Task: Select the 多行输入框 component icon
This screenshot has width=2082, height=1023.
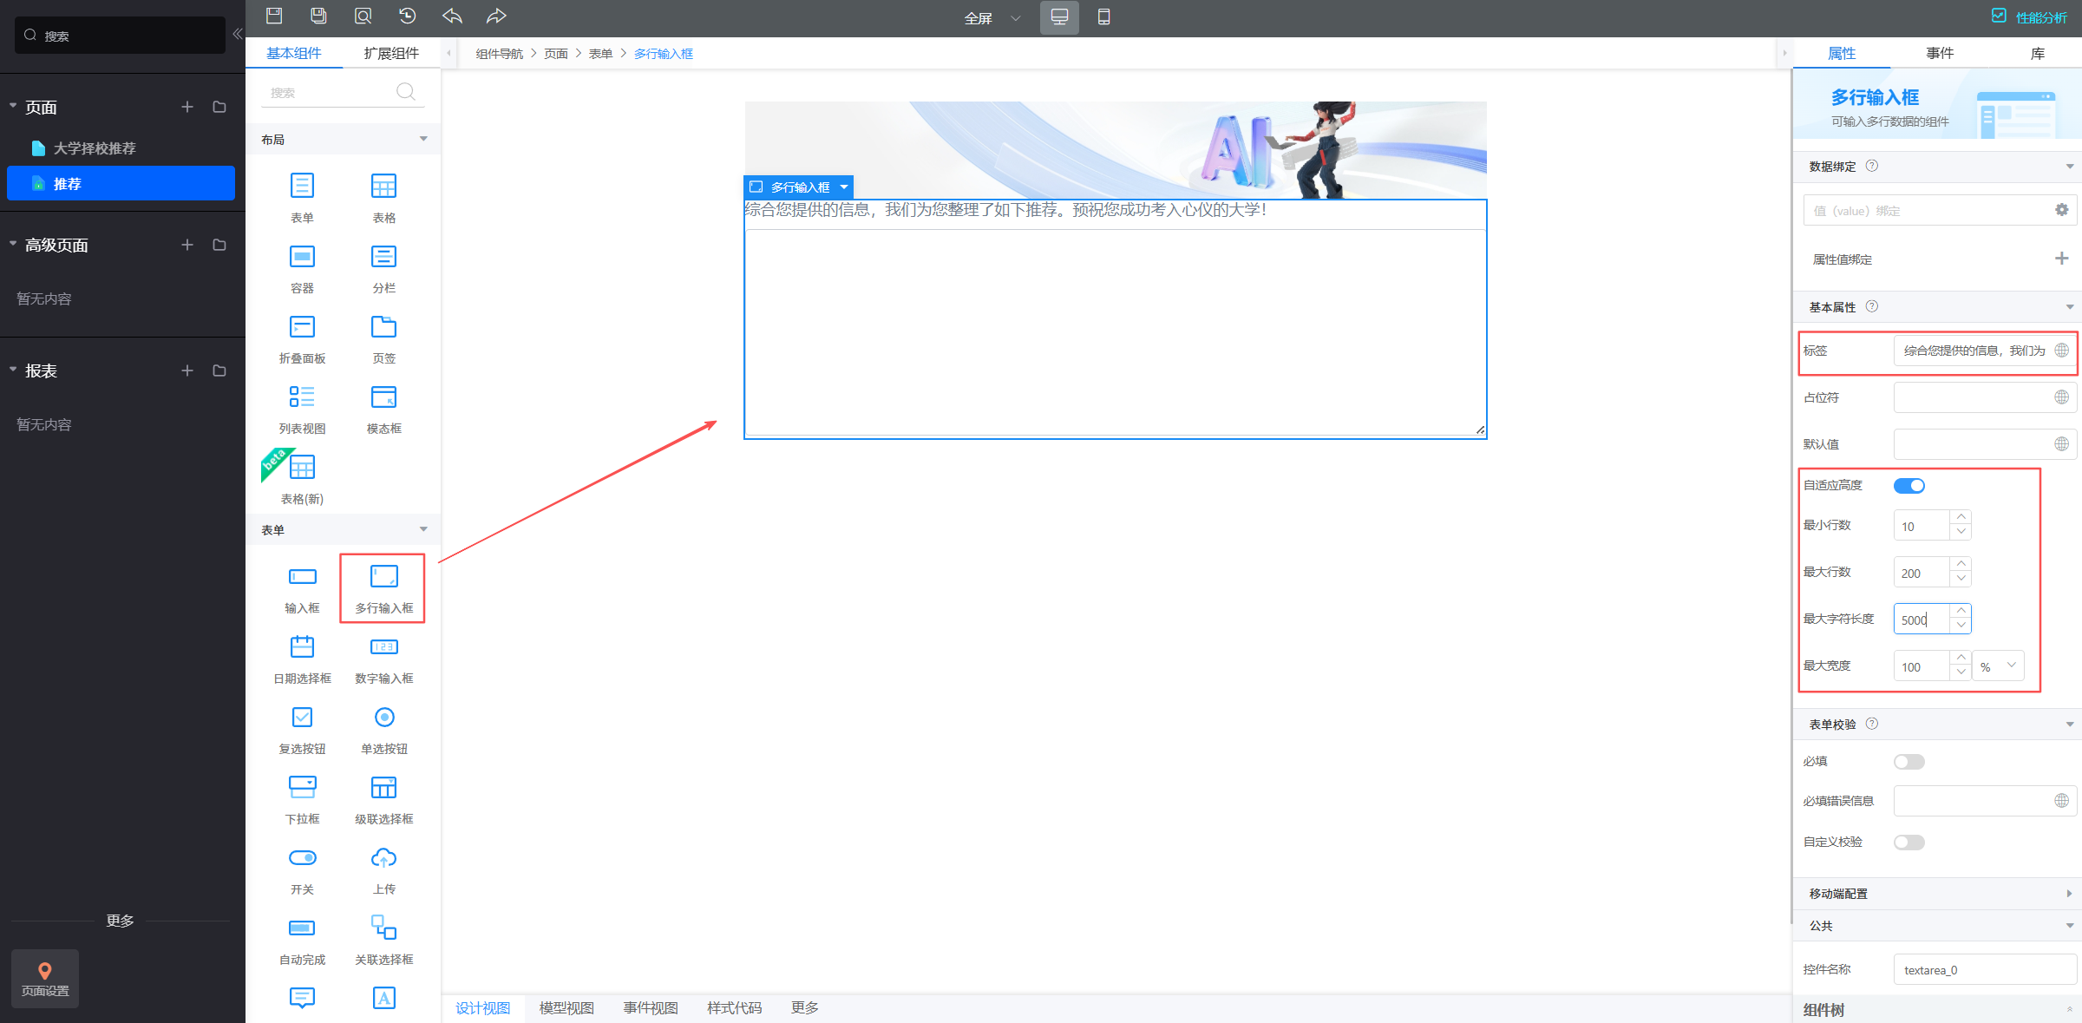Action: pos(383,578)
